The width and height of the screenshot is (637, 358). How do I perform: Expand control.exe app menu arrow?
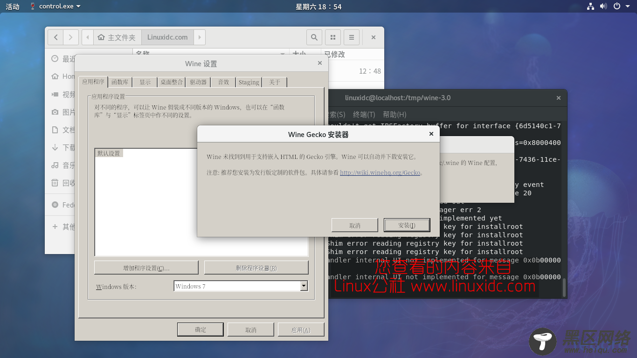(x=78, y=7)
